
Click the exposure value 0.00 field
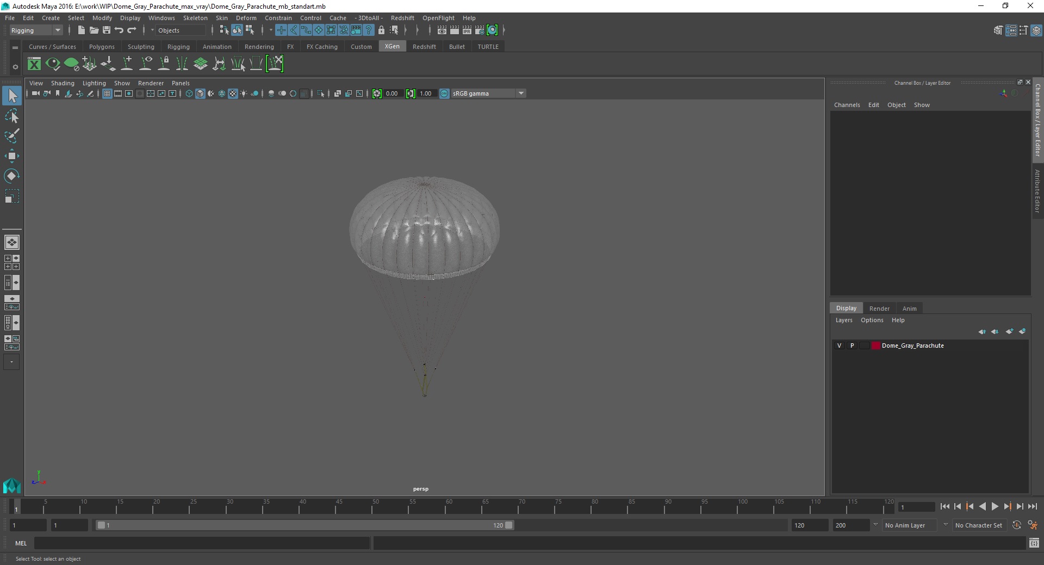pos(393,93)
